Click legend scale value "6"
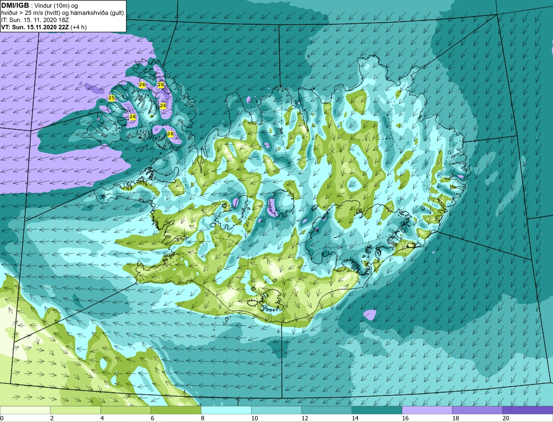Screen dimensions: 553x422 153,418
